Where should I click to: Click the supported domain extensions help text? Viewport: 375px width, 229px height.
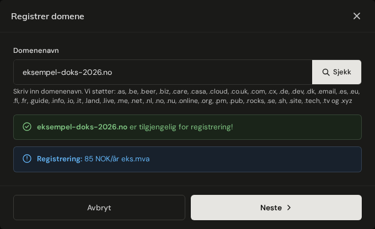point(186,96)
